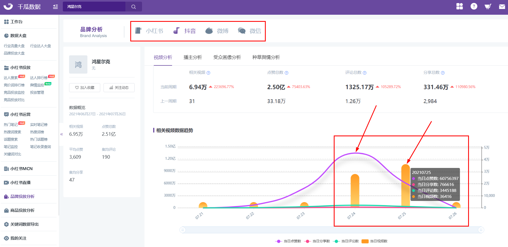The width and height of the screenshot is (508, 247).
Task: Open 实时笔记榜 link
Action: [x=39, y=125]
